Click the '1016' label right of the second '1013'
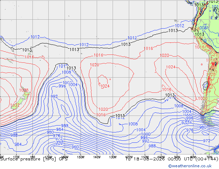Image resolution: width=219 pixels, height=169 pixels. pos(98,55)
